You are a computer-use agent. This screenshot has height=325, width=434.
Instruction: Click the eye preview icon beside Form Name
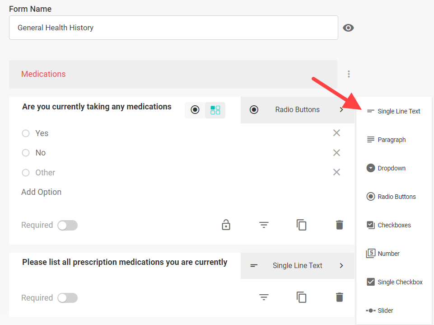click(x=348, y=28)
